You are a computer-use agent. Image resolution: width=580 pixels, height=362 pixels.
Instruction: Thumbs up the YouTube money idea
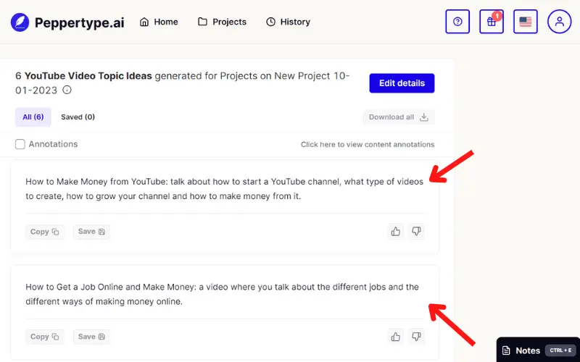click(395, 232)
